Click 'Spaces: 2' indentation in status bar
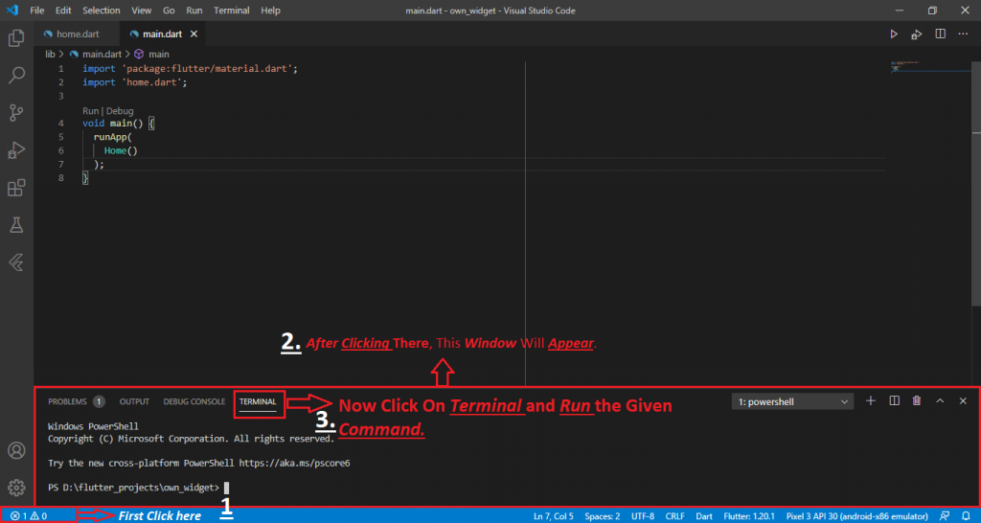The height and width of the screenshot is (523, 981). click(603, 516)
